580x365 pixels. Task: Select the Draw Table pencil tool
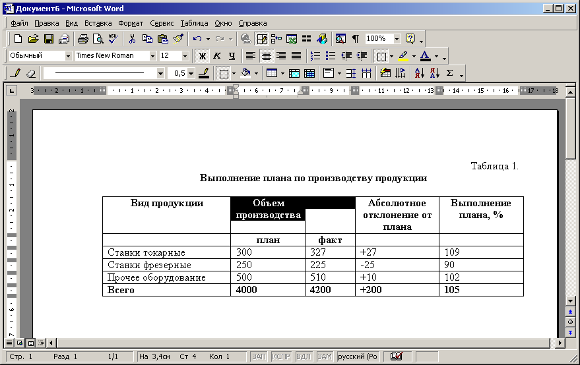16,73
